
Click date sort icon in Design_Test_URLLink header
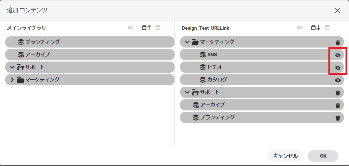315,28
